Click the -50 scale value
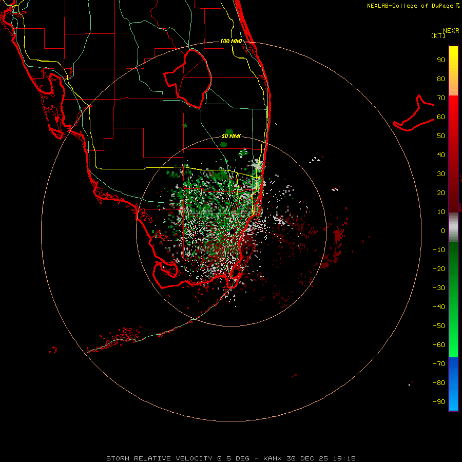Screen dimensions: 462x462 [439, 325]
